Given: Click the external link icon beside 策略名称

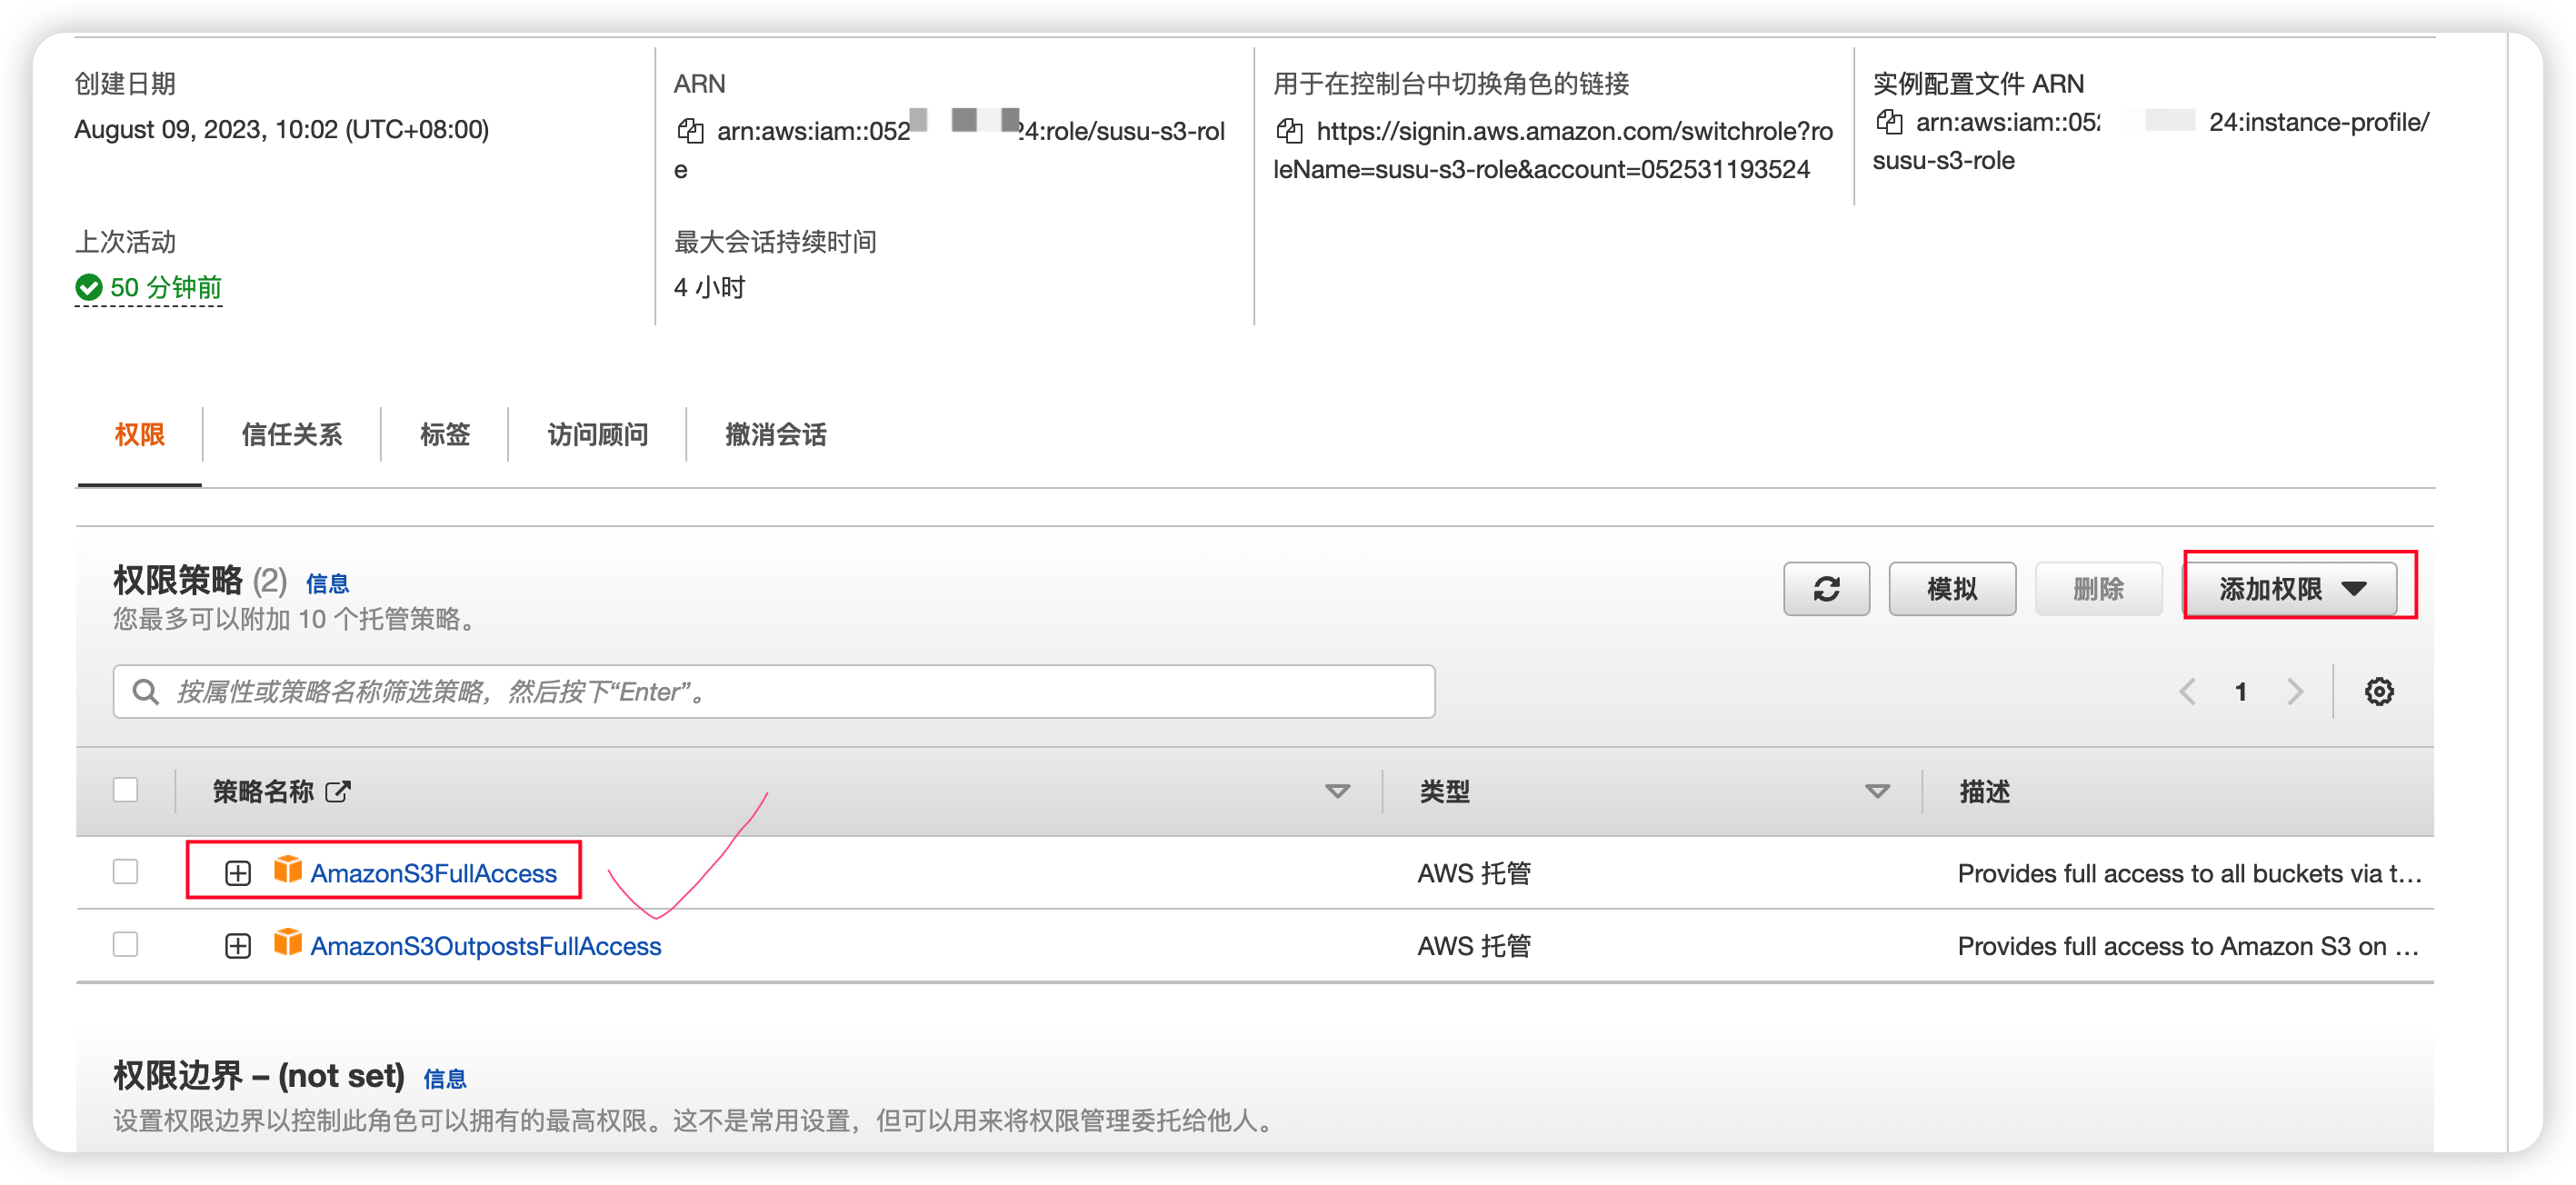Looking at the screenshot, I should [339, 791].
